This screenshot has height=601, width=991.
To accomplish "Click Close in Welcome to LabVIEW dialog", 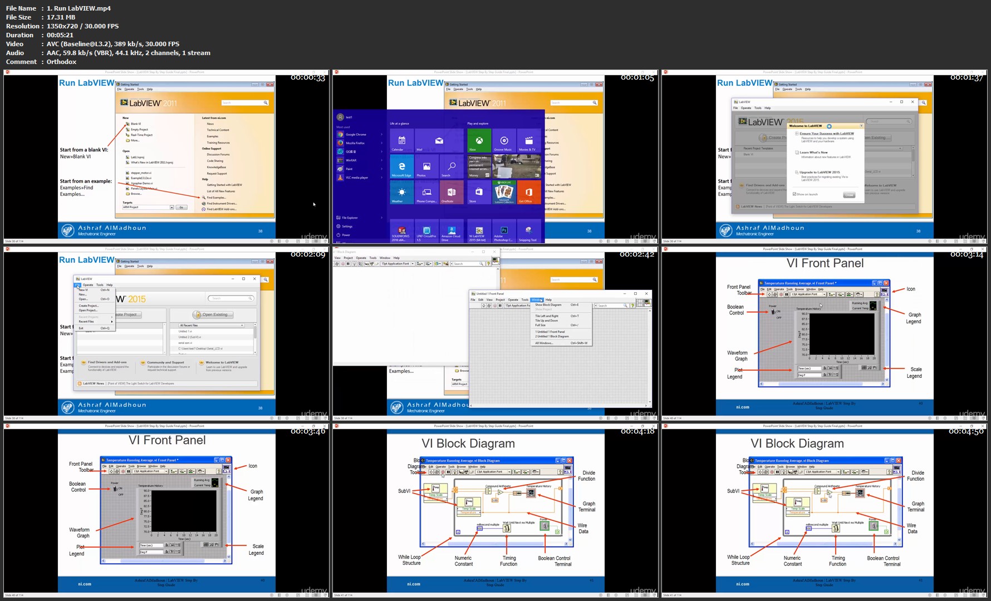I will (849, 195).
